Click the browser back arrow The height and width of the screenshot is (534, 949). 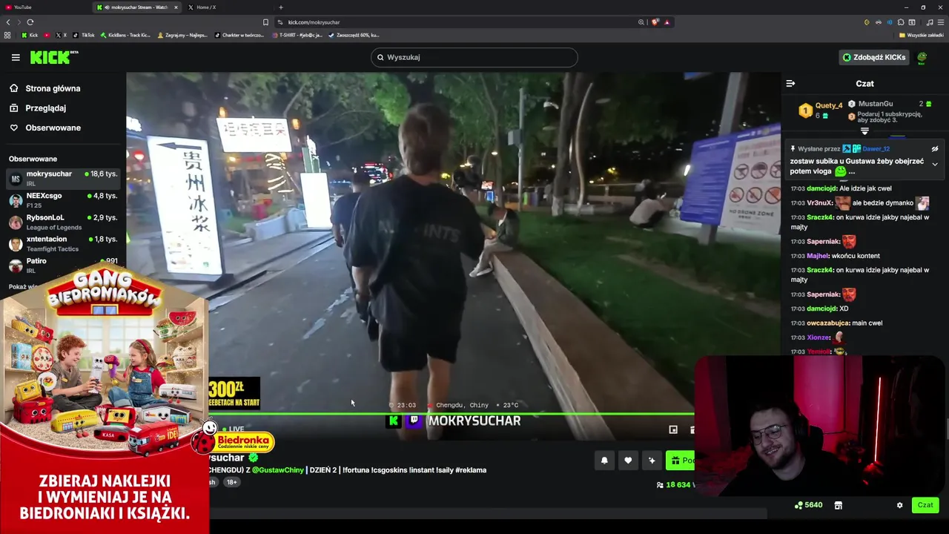point(8,22)
